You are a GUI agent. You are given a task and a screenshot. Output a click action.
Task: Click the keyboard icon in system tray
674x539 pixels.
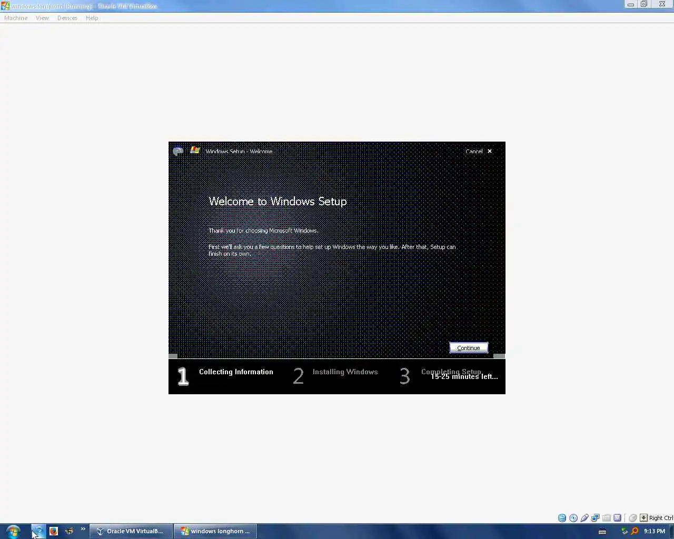click(x=602, y=532)
